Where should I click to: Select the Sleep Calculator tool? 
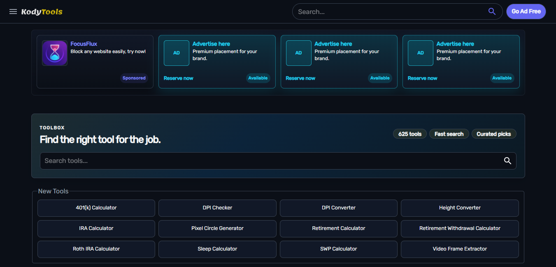coord(217,249)
